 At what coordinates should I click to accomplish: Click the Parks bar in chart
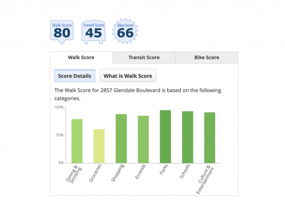tap(165, 136)
